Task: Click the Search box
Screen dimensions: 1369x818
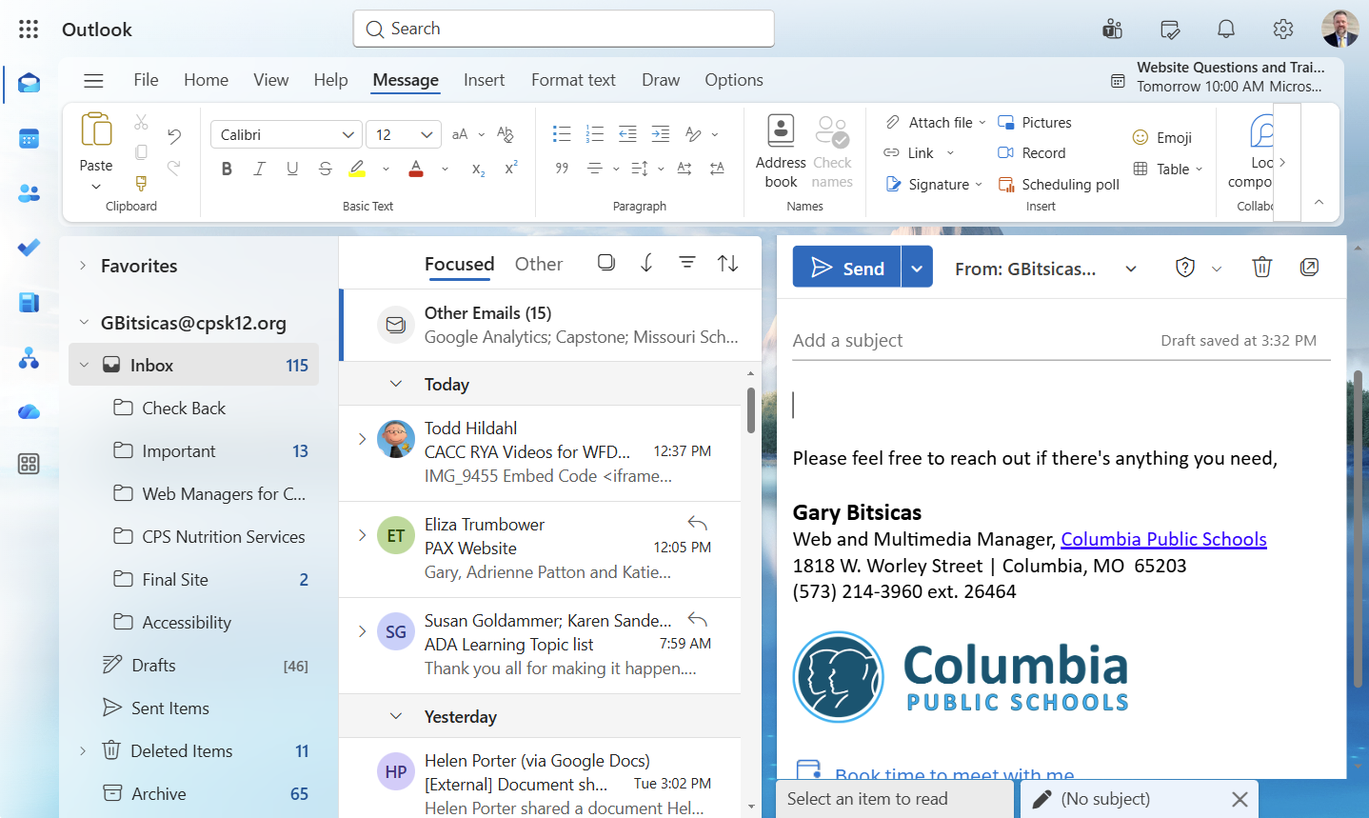Action: point(564,29)
